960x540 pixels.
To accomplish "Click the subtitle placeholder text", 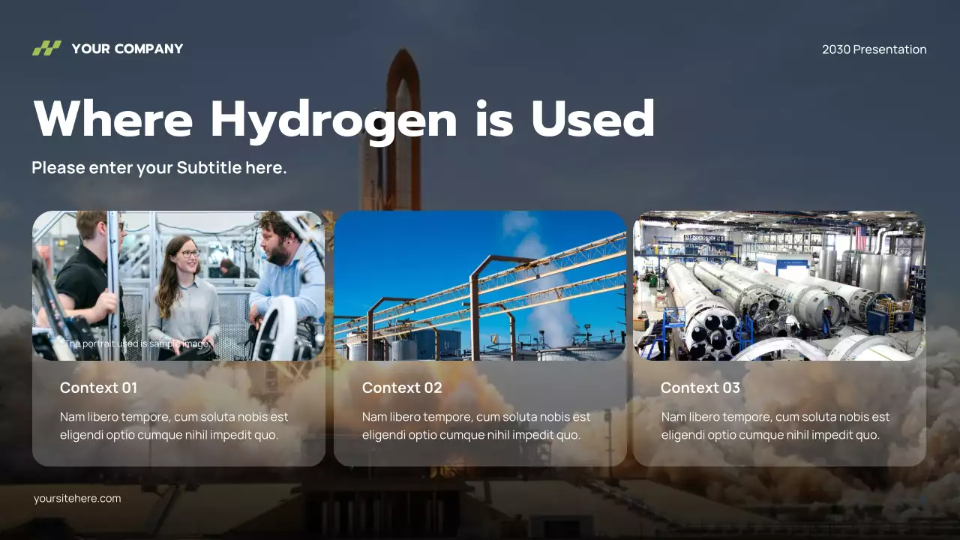I will tap(159, 167).
